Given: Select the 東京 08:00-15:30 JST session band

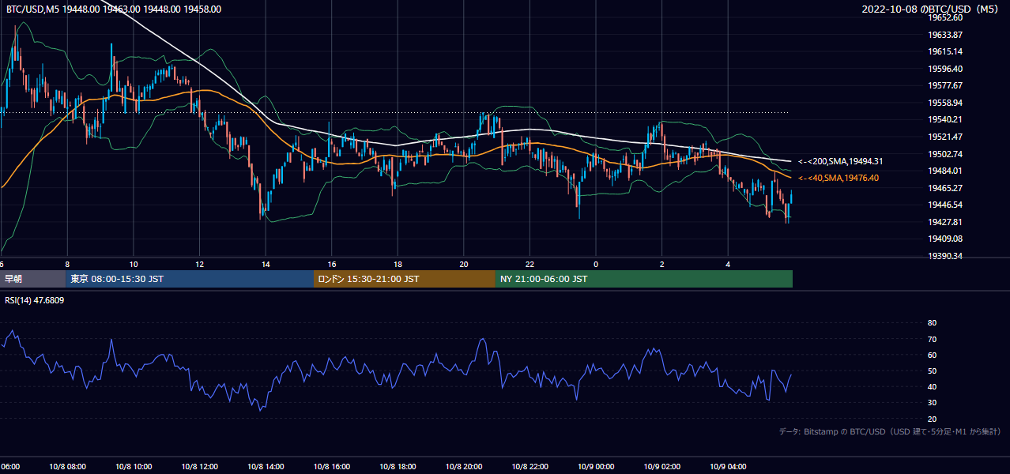Looking at the screenshot, I should tap(190, 279).
